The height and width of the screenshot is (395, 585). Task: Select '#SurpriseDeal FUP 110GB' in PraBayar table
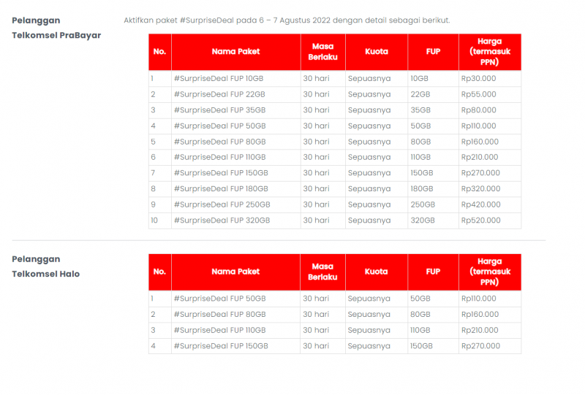(220, 157)
